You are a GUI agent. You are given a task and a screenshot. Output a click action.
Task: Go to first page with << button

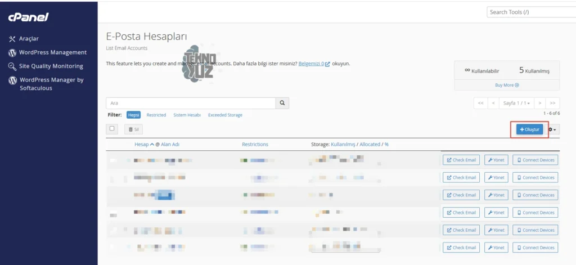[480, 104]
